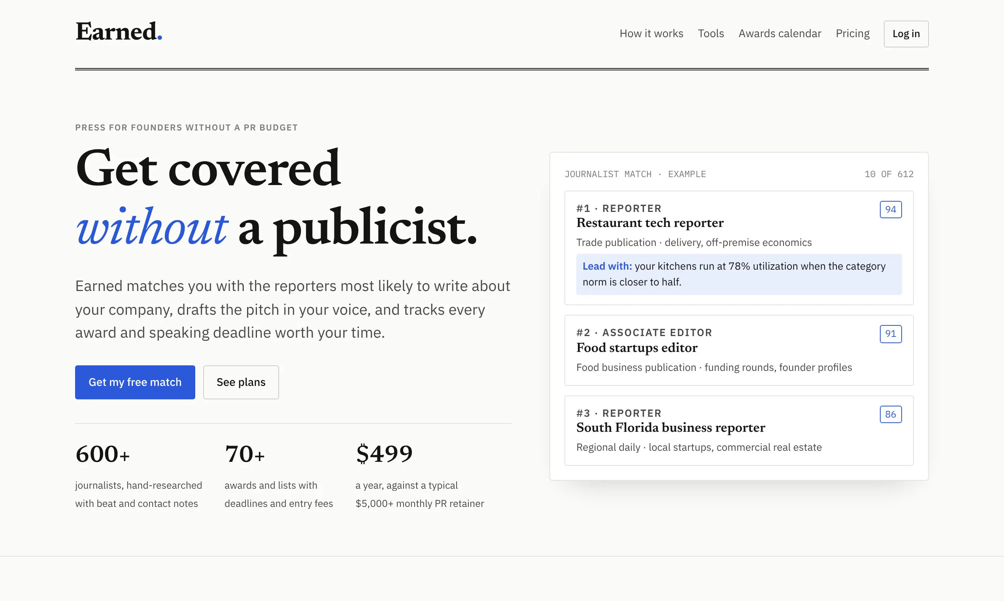Click the Lead with pitch tip
The height and width of the screenshot is (601, 1004).
click(x=739, y=274)
